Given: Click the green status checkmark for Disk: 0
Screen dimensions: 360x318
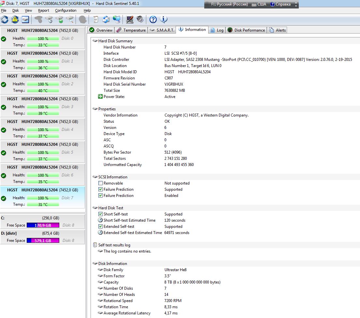Looking at the screenshot, I should pyautogui.click(x=4, y=39).
